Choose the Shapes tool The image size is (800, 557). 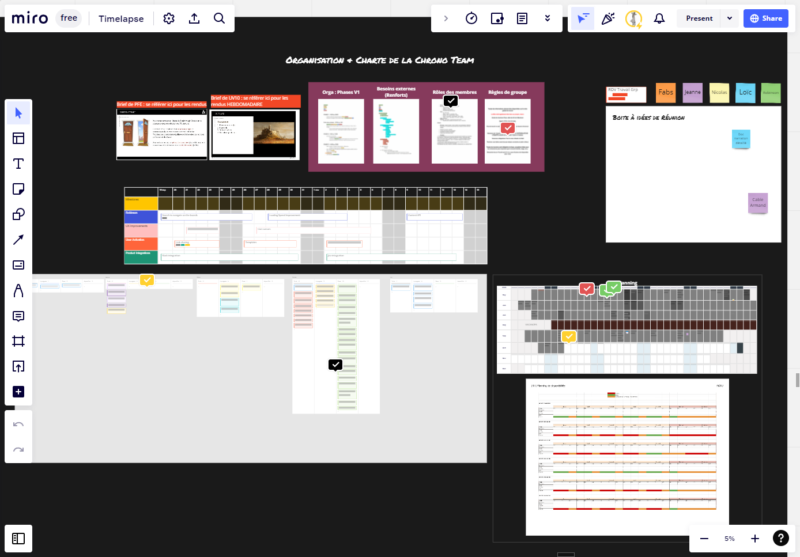tap(18, 214)
